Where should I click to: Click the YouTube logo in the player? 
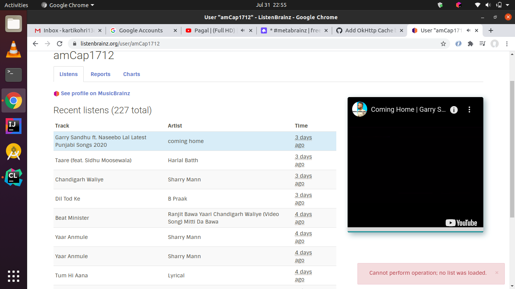click(x=461, y=223)
